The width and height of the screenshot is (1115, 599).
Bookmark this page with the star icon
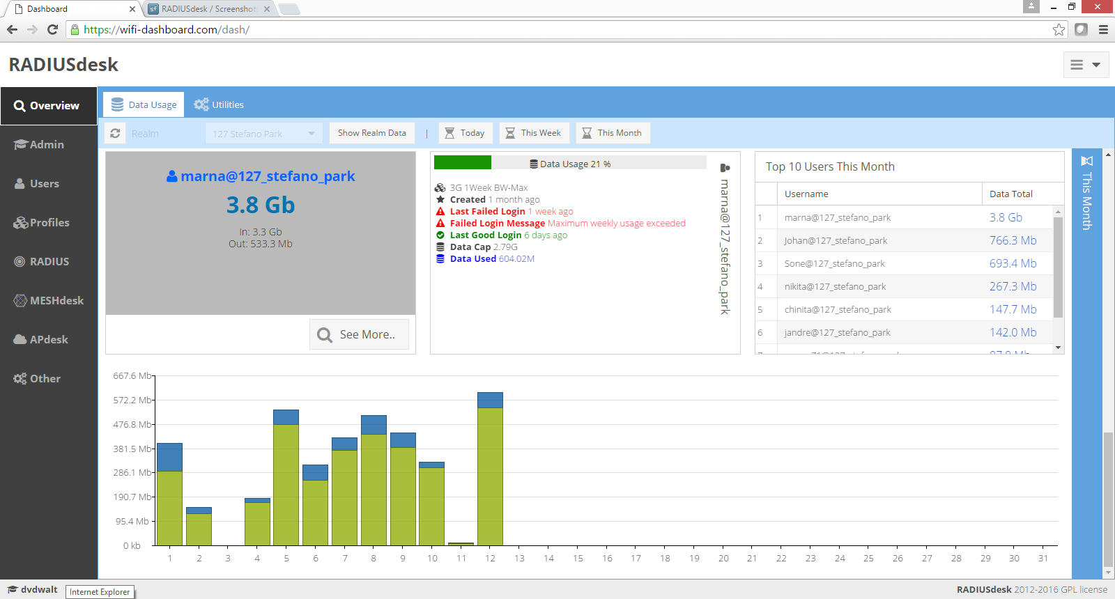click(1059, 29)
